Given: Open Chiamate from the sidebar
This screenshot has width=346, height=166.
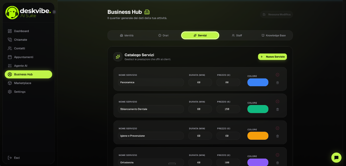Looking at the screenshot, I should tap(20, 40).
